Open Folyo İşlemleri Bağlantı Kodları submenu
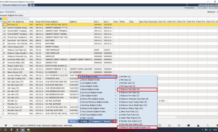The image size is (218, 132). pos(98,112)
